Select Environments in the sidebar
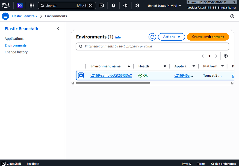This screenshot has height=166, width=239. point(16,45)
